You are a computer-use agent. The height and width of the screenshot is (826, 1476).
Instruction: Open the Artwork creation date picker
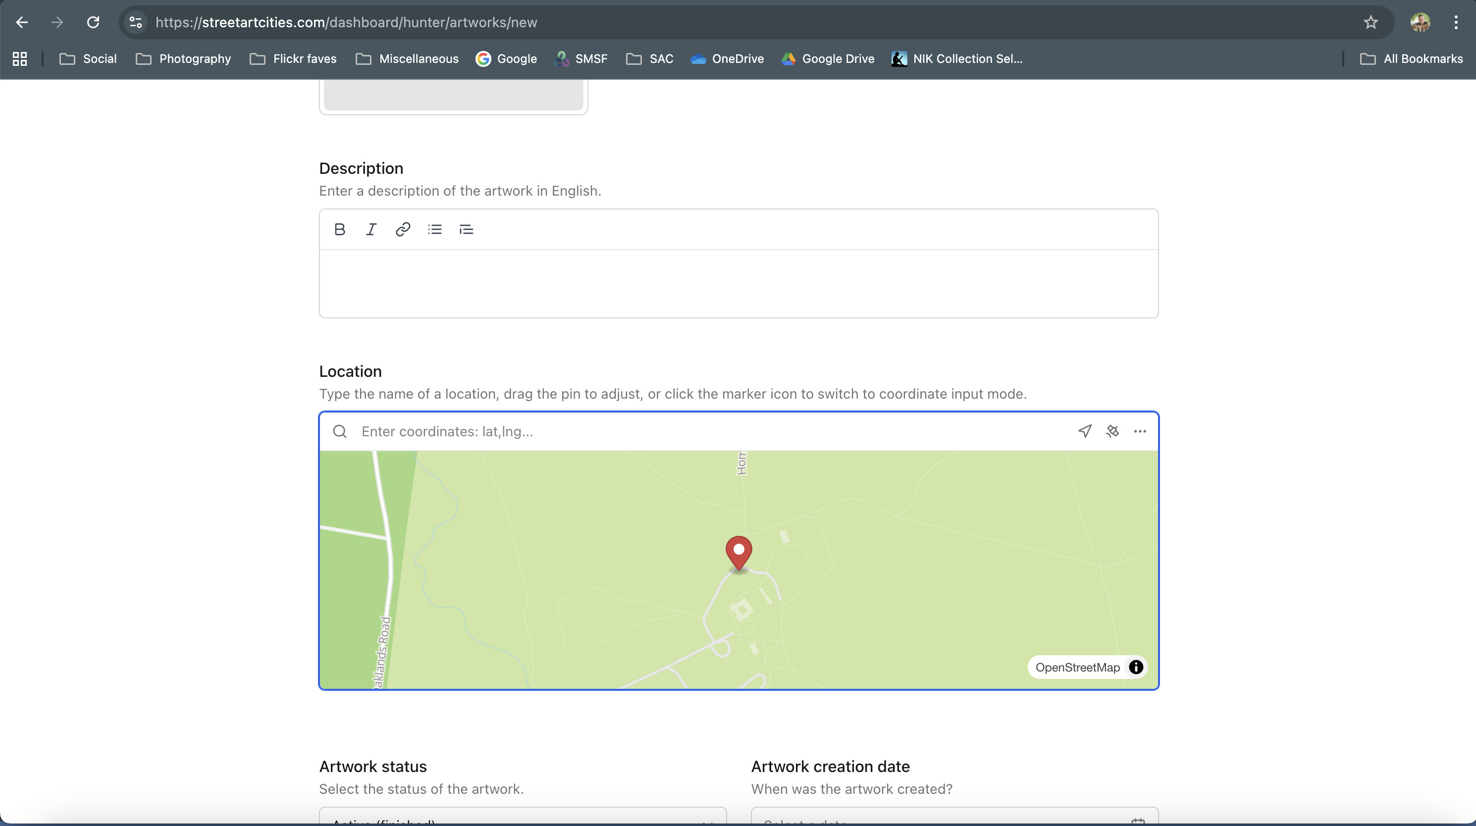click(954, 816)
